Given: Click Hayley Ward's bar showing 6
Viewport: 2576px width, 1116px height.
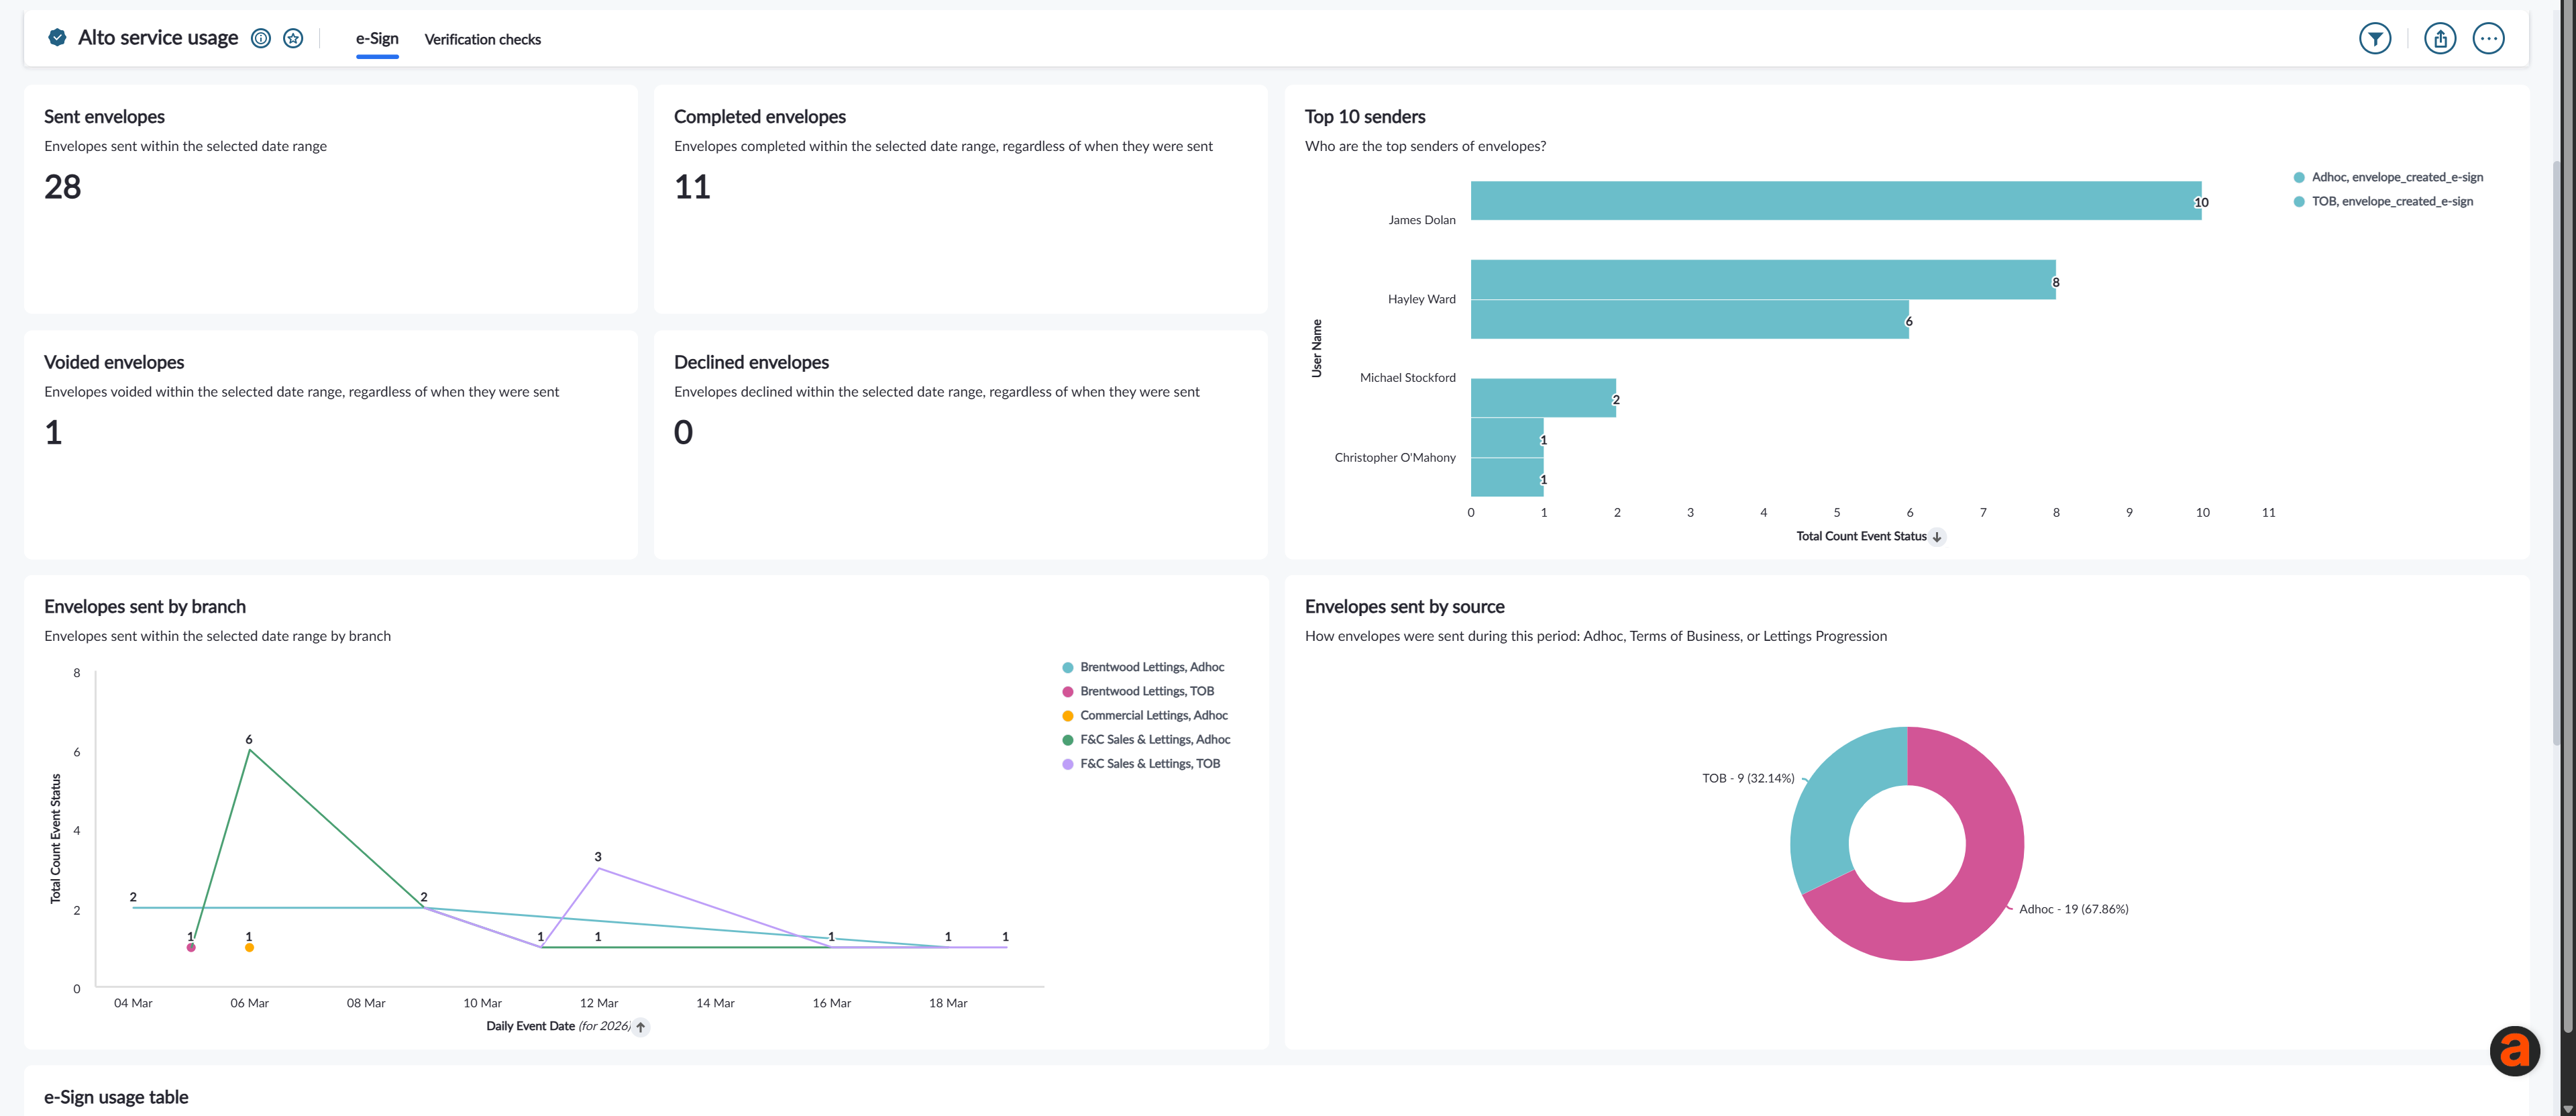Looking at the screenshot, I should [x=1690, y=319].
